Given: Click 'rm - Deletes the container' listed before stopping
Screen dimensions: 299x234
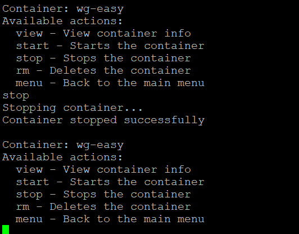Looking at the screenshot, I should coord(103,71).
